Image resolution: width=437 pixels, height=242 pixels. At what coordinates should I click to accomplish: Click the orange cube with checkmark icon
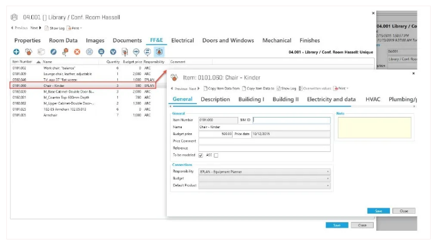point(65,52)
